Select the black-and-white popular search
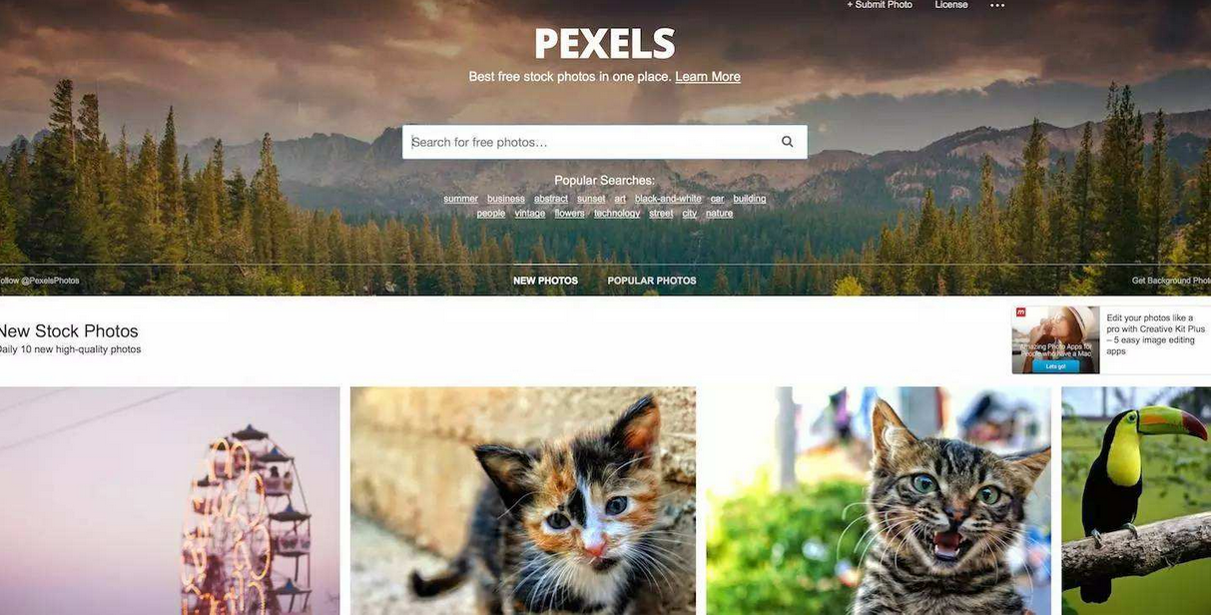 point(668,199)
